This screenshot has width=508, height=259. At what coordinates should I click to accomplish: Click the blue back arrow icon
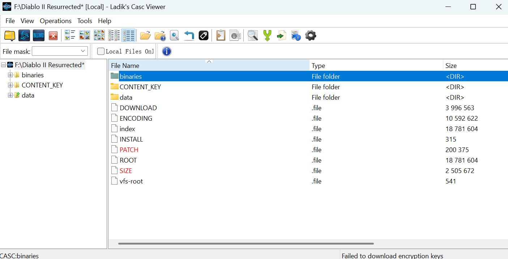tap(189, 35)
